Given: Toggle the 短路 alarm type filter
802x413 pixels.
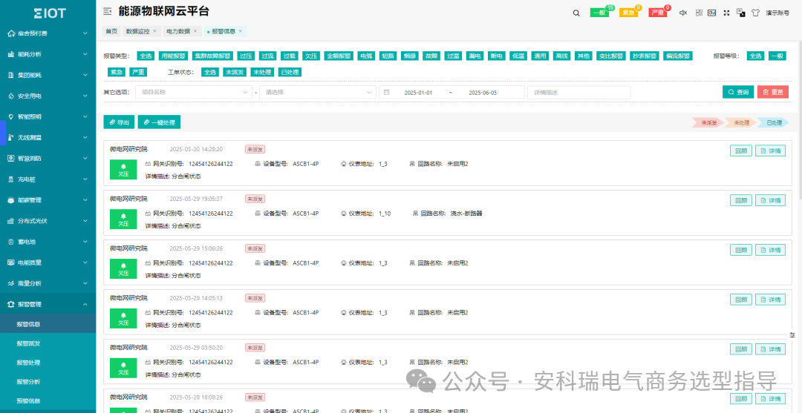Looking at the screenshot, I should 387,56.
